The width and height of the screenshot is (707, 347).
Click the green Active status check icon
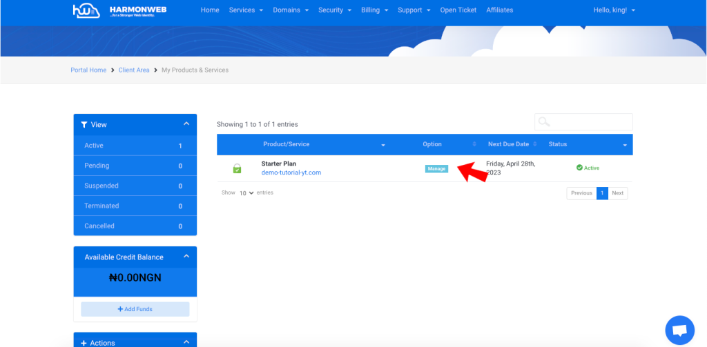[x=579, y=168]
